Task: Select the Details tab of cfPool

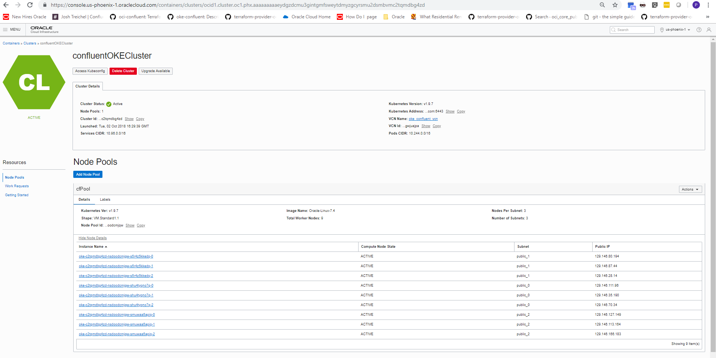Action: [84, 200]
